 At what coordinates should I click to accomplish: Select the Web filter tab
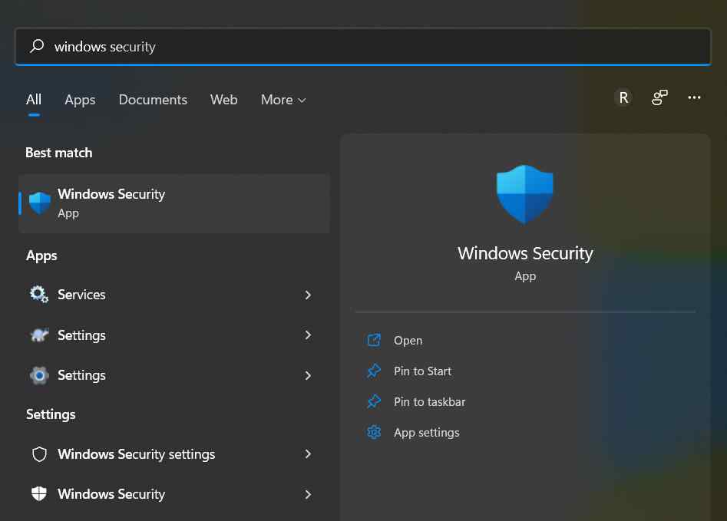[x=223, y=100]
